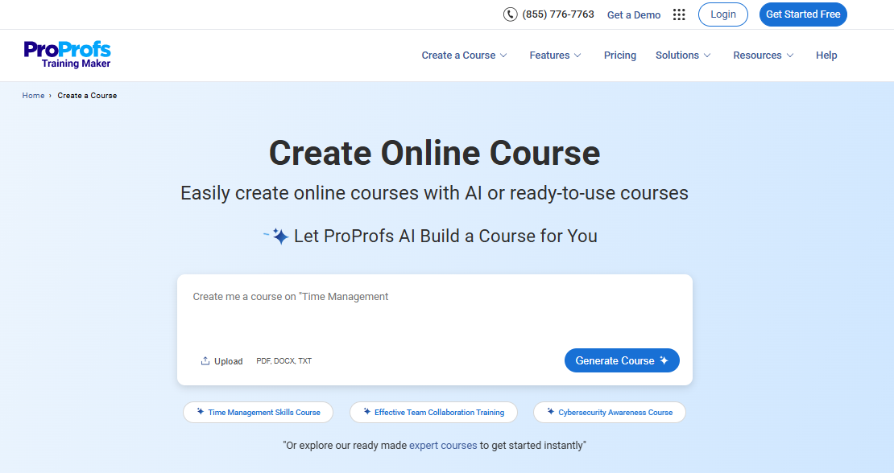Click the Create Online Course heading
This screenshot has height=473, width=894.
[434, 153]
